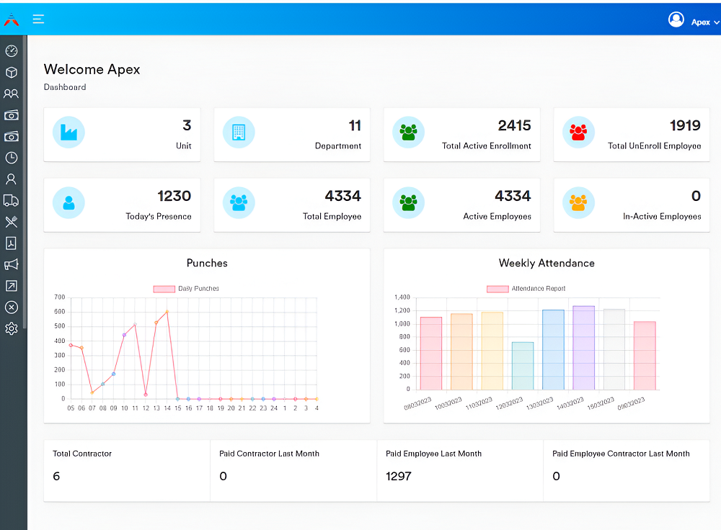Open the clock icon in the sidebar

(x=12, y=158)
